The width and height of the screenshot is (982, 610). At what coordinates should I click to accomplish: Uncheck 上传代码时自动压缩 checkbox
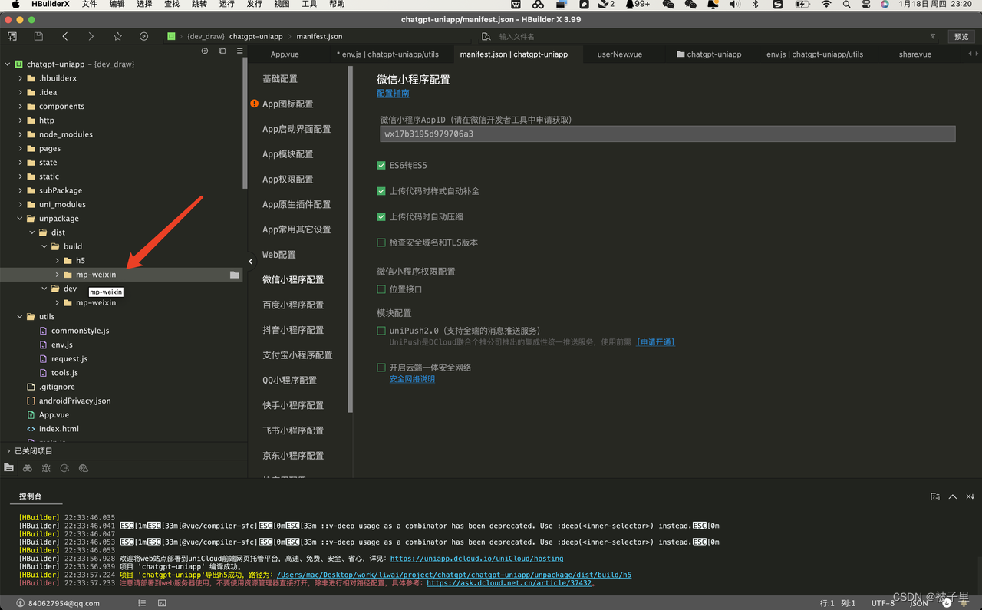381,217
